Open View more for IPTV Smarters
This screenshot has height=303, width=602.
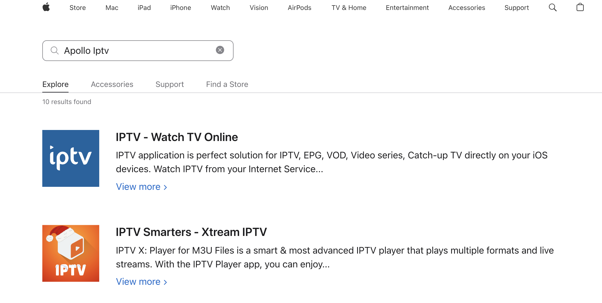(x=142, y=282)
